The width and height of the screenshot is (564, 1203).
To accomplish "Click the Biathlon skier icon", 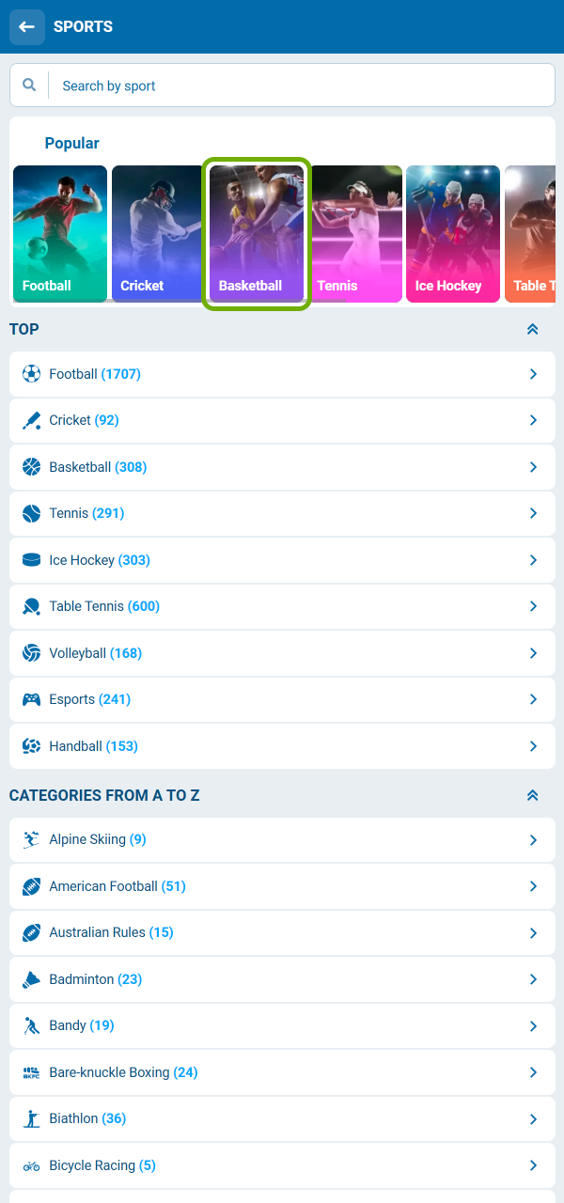I will click(x=31, y=1118).
